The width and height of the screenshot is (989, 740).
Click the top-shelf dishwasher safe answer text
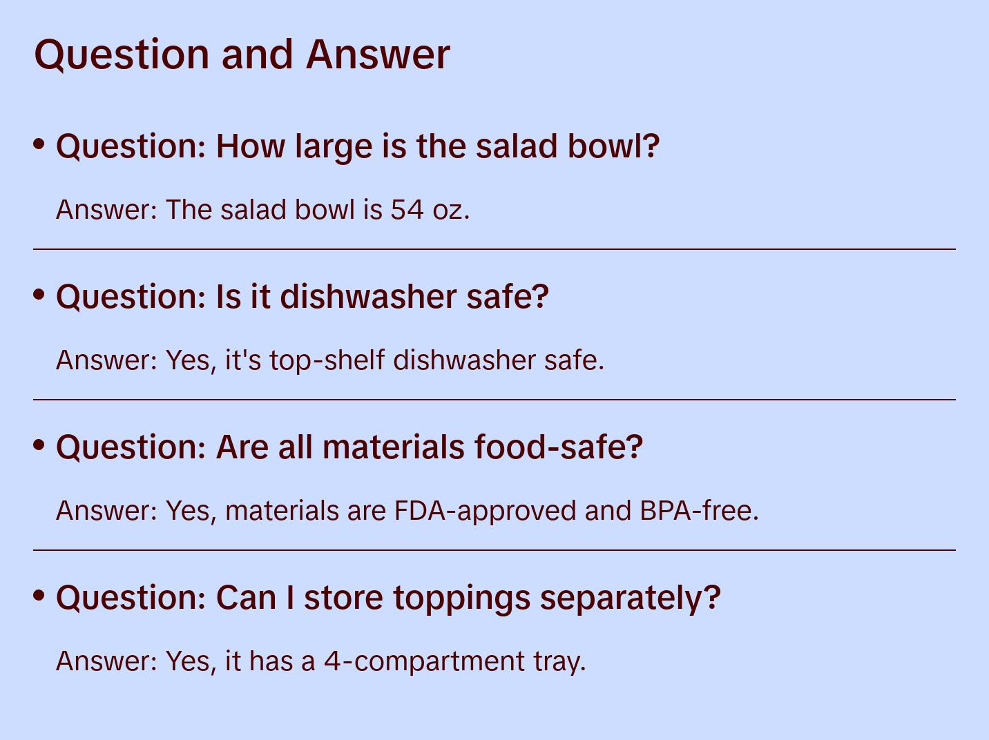point(329,360)
